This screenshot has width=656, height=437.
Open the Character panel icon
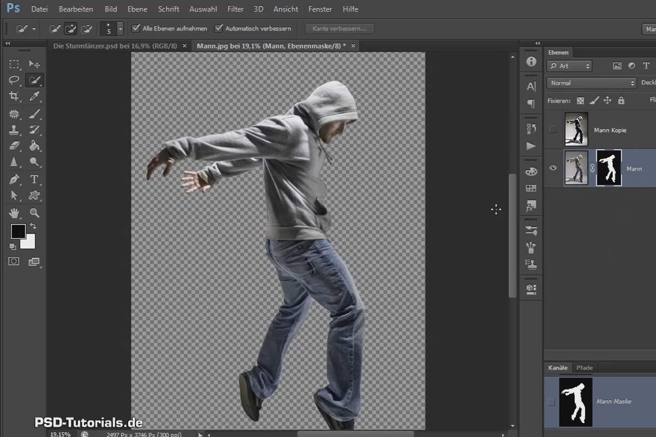click(531, 86)
